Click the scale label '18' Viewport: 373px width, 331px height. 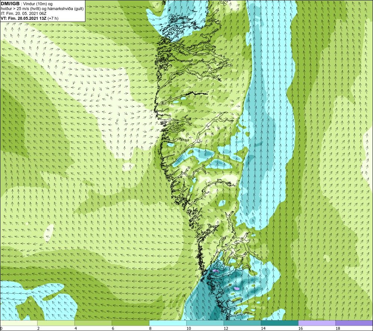pyautogui.click(x=338, y=329)
